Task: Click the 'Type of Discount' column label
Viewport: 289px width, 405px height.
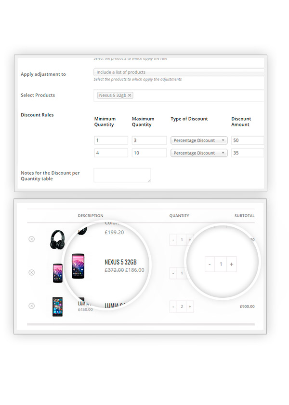Action: tap(189, 119)
